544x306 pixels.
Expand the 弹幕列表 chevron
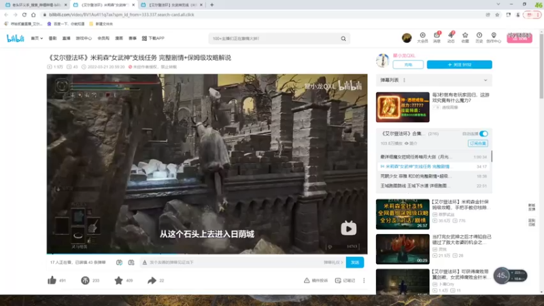486,80
